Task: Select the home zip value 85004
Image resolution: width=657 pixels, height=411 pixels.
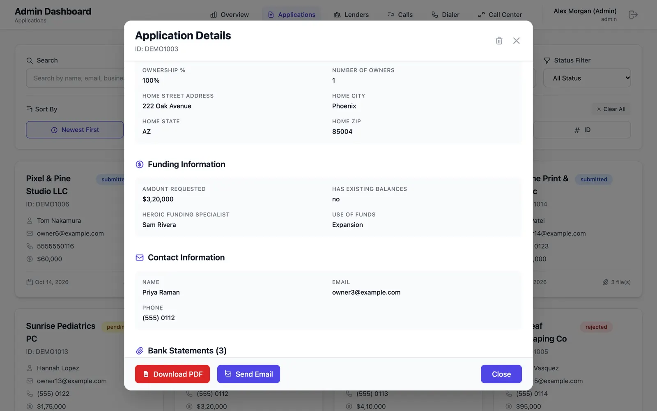Action: [x=342, y=132]
